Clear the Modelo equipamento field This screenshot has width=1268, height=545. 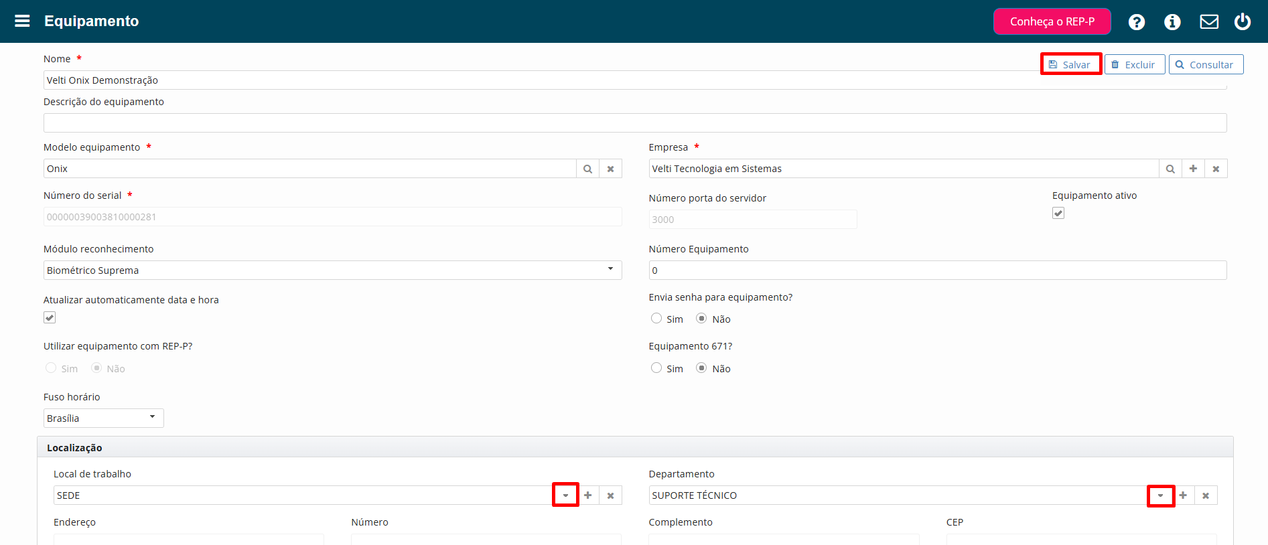click(610, 169)
